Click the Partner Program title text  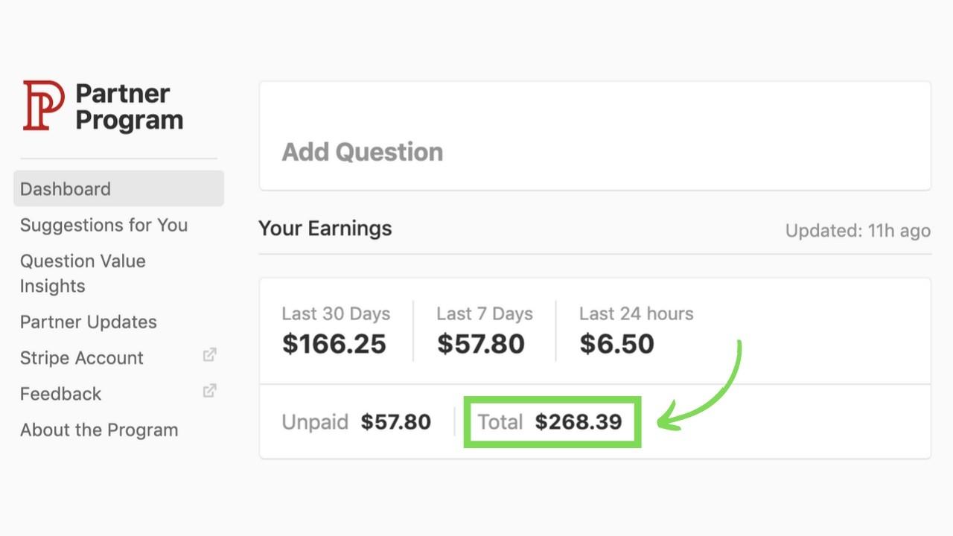(x=129, y=106)
